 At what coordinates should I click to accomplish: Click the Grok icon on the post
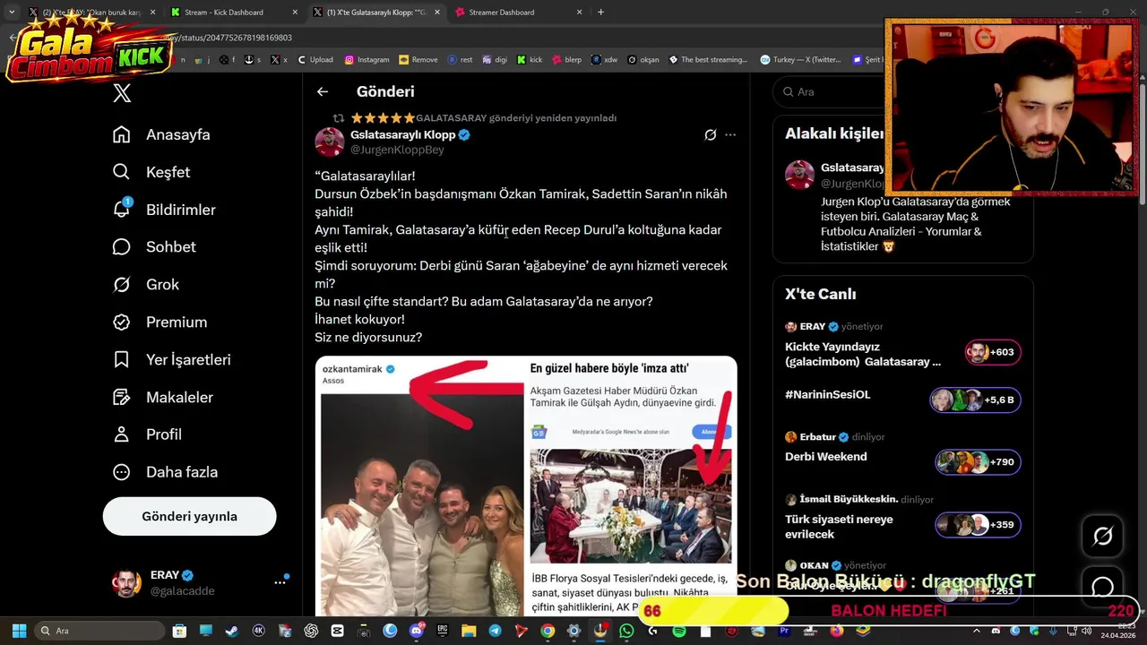click(710, 134)
